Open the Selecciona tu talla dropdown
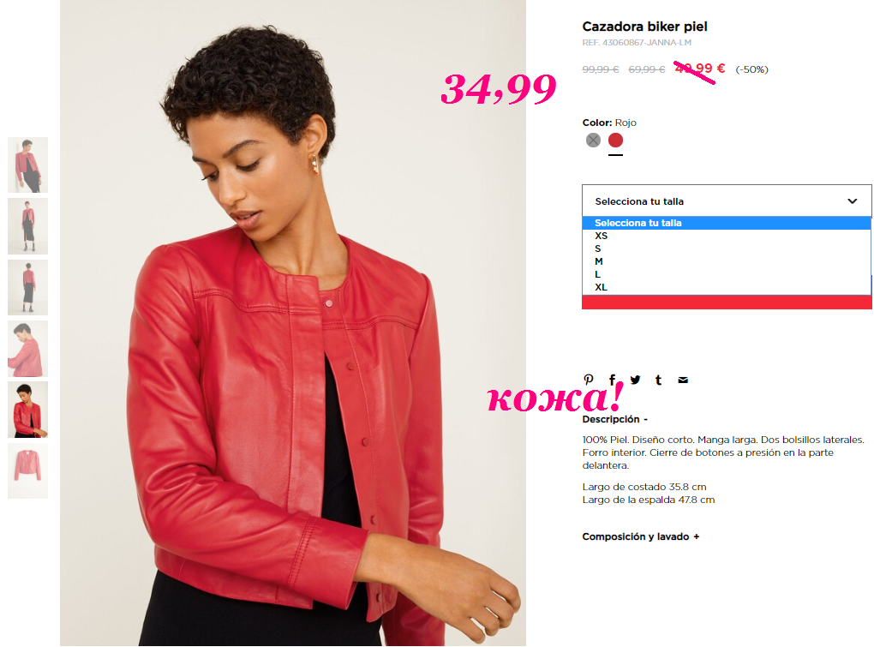874x647 pixels. point(727,201)
